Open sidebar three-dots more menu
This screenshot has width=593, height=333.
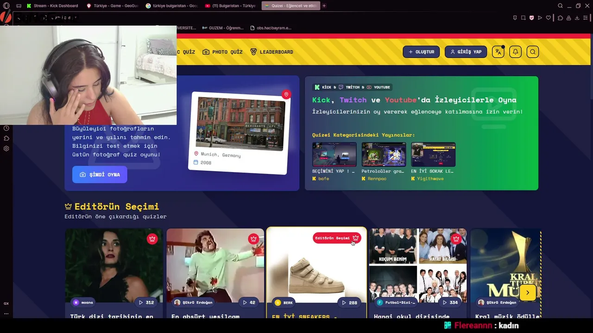click(x=6, y=314)
